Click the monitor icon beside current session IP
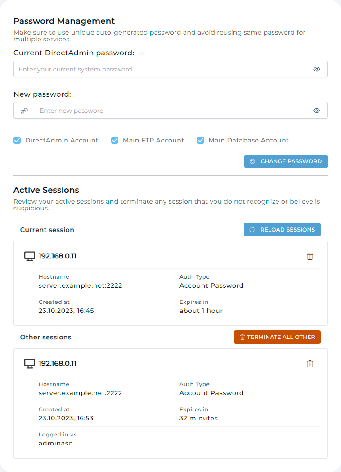 click(x=29, y=256)
